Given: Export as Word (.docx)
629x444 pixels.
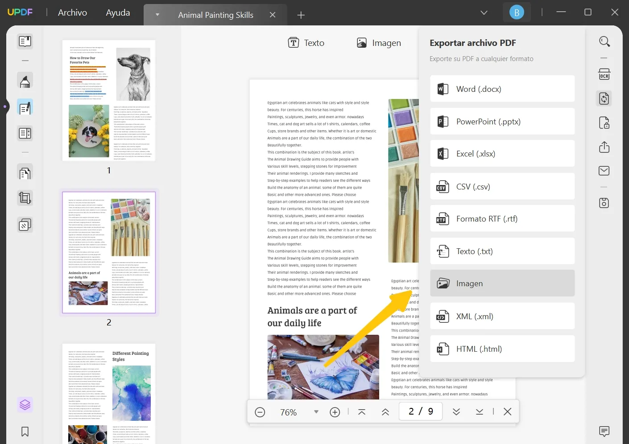Looking at the screenshot, I should 502,89.
